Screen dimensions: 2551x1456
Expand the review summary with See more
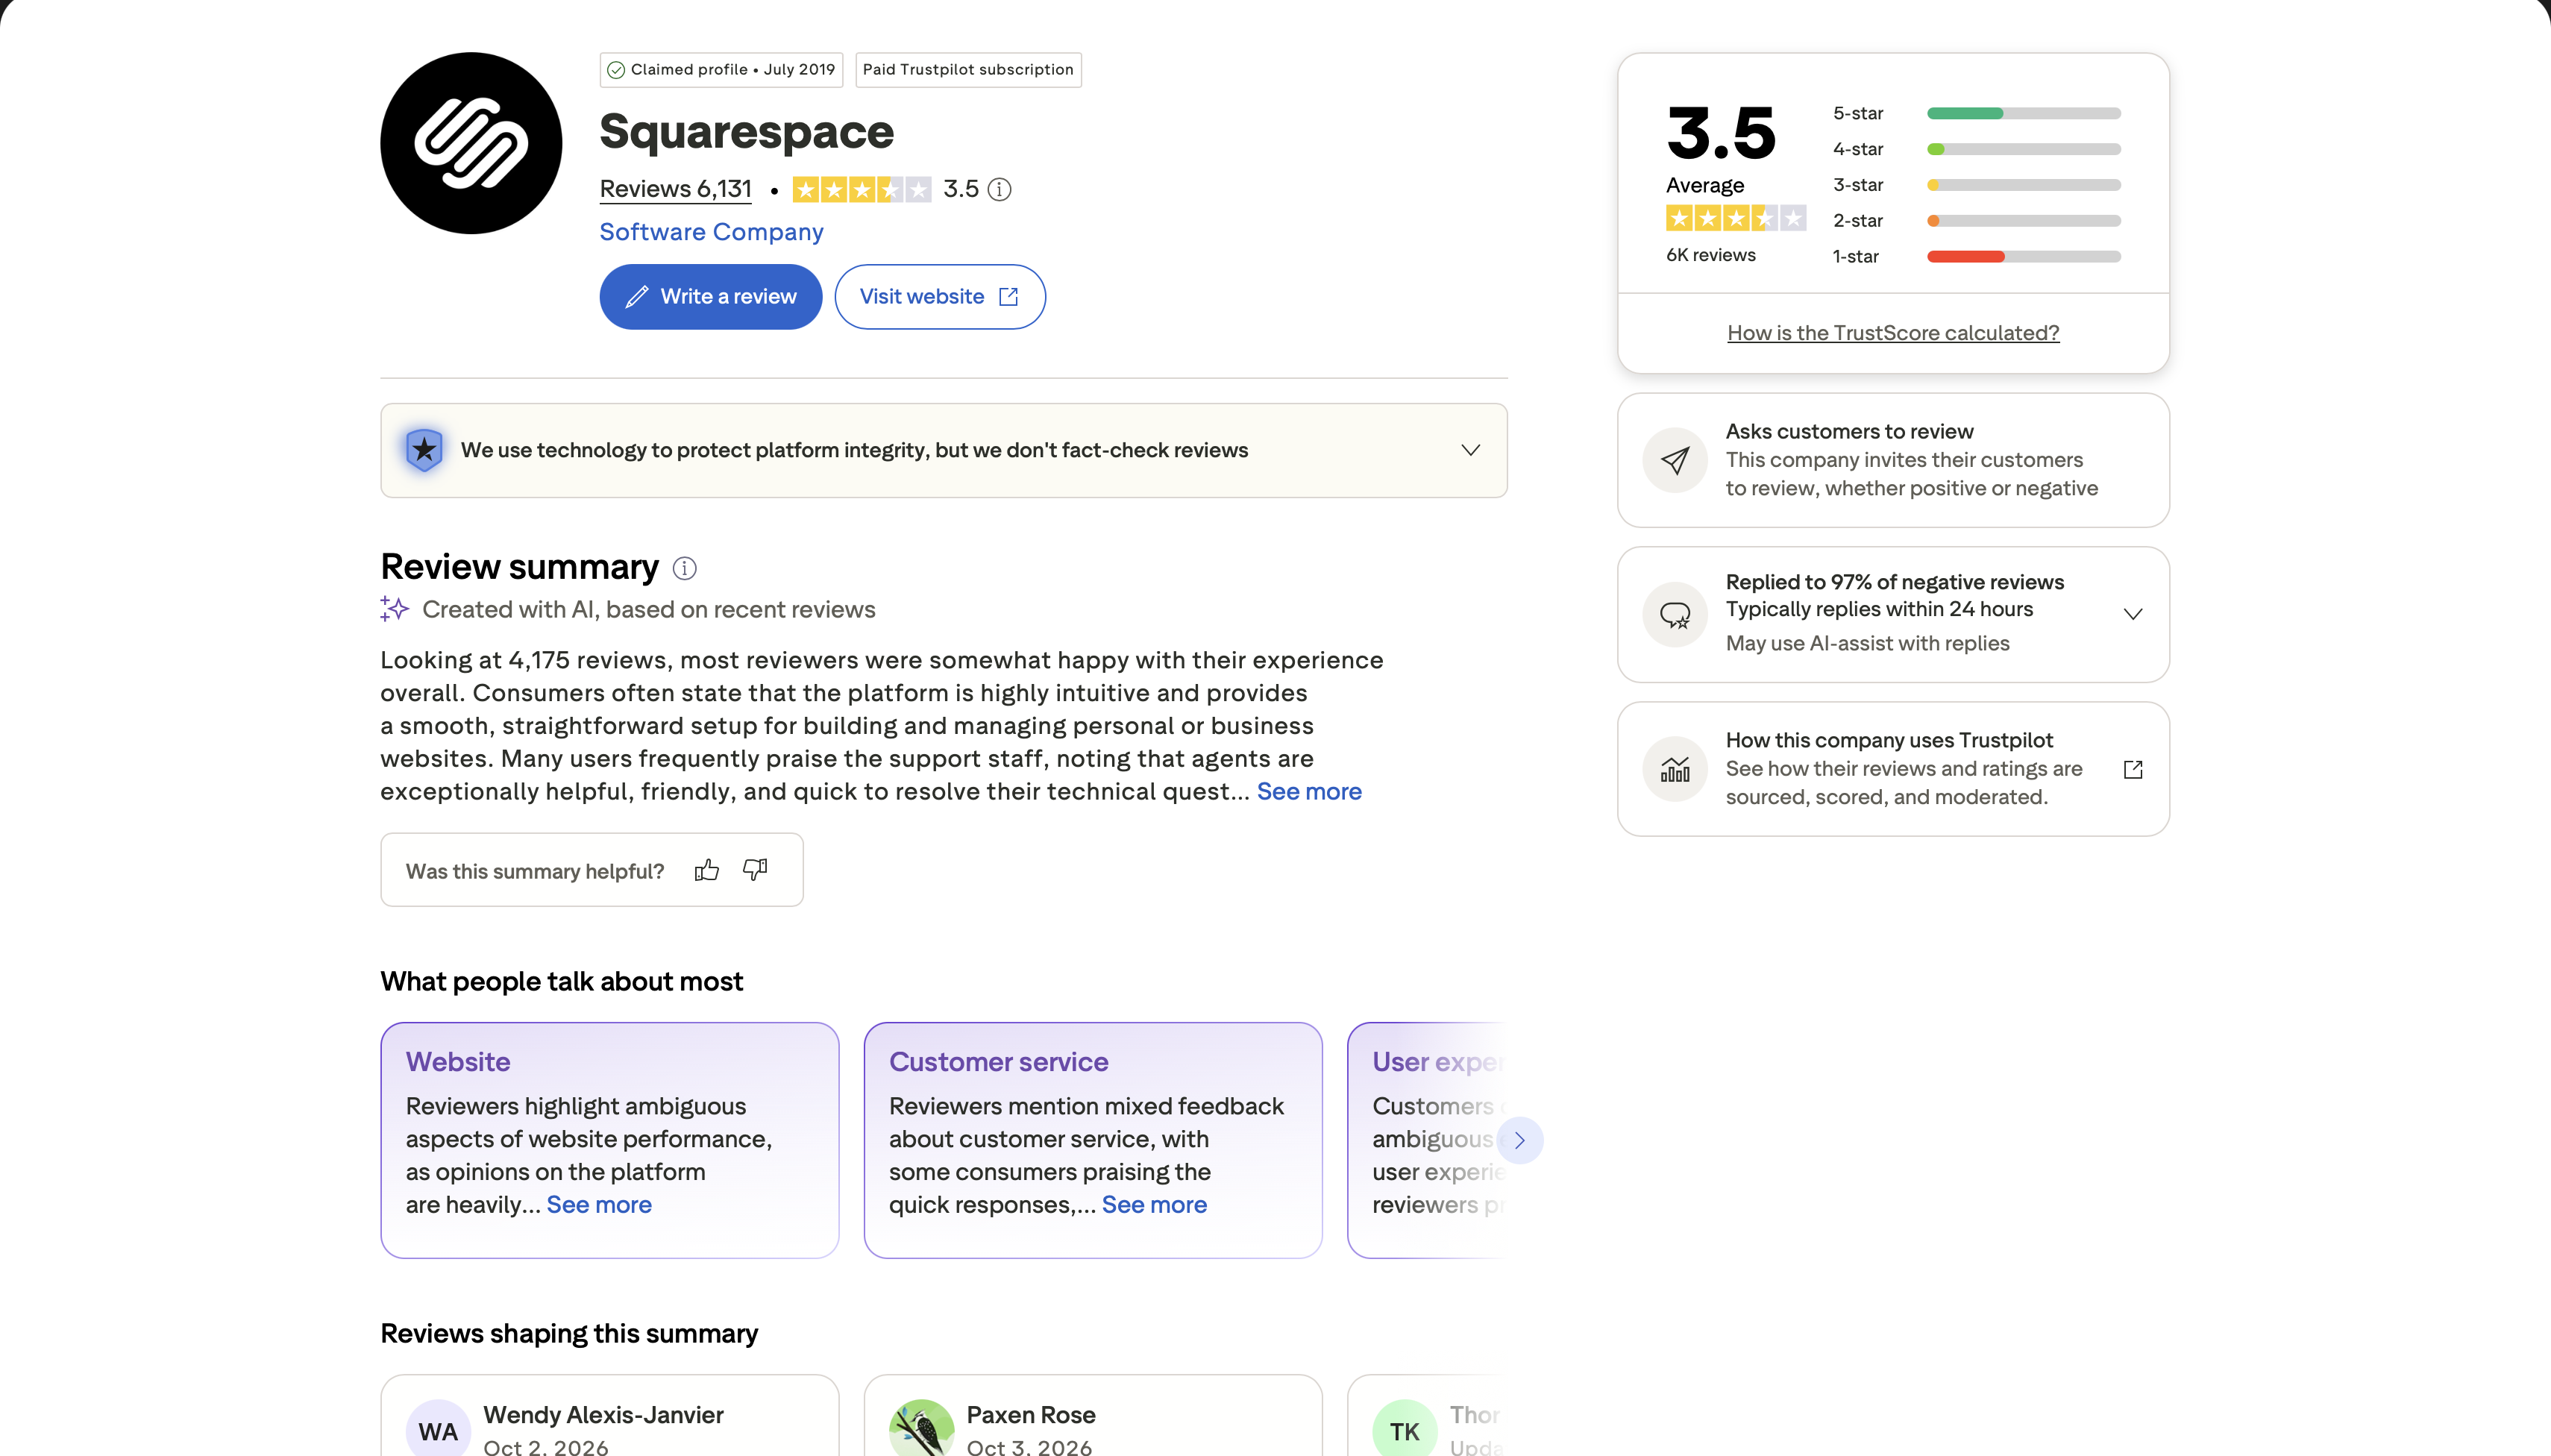click(1309, 791)
